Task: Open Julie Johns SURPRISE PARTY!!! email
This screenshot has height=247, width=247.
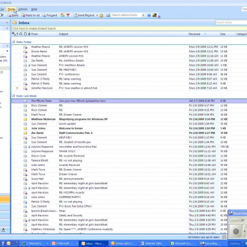Action: (x=129, y=197)
